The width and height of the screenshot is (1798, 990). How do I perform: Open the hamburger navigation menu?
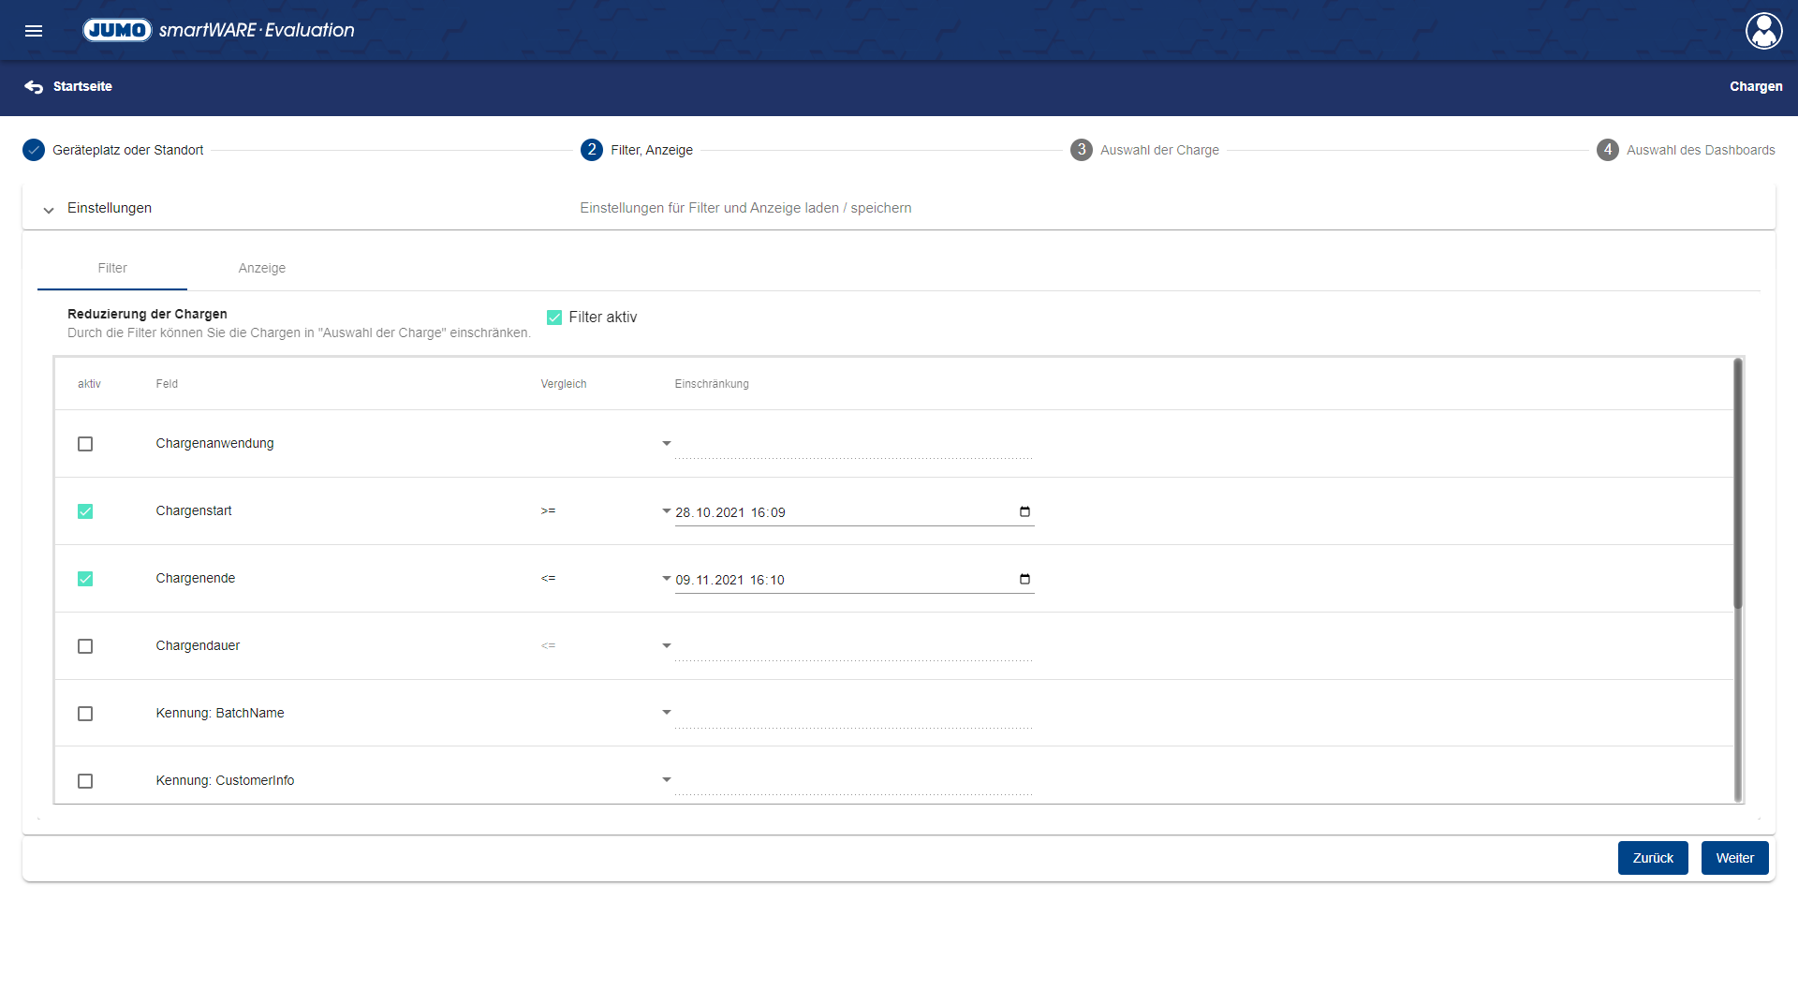click(x=34, y=31)
